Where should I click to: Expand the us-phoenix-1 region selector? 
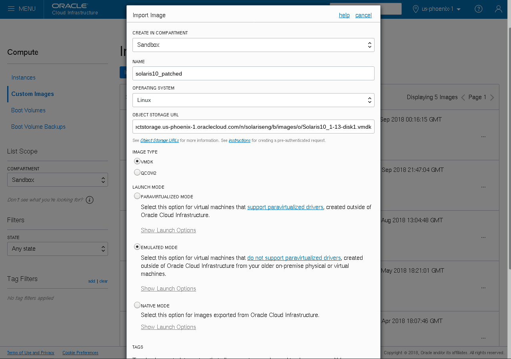click(x=441, y=9)
